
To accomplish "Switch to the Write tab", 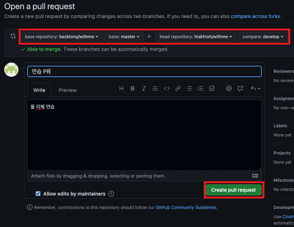I will pos(39,90).
